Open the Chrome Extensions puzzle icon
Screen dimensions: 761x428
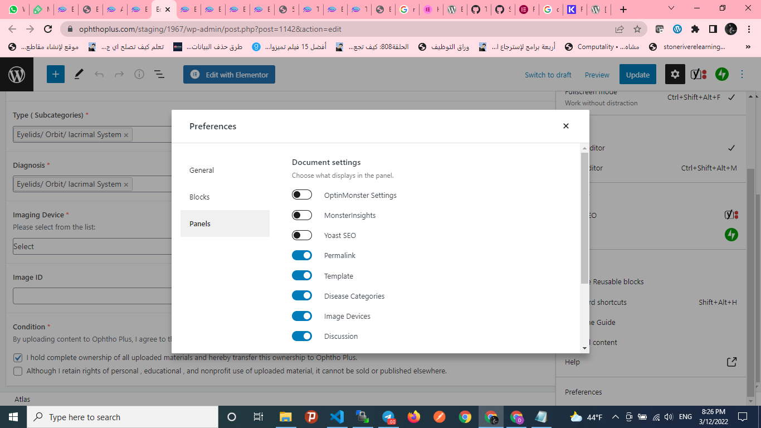[x=695, y=29]
